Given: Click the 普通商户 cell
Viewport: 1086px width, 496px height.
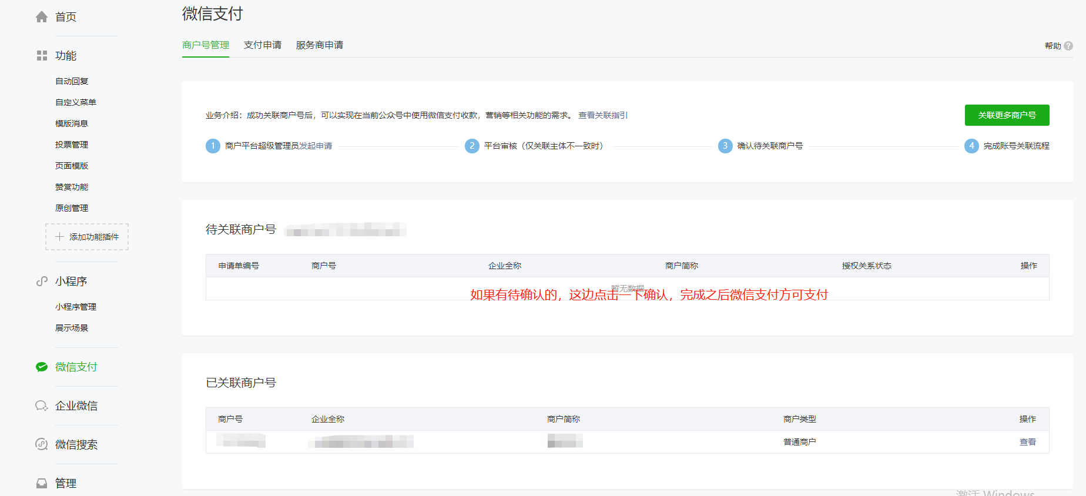Looking at the screenshot, I should (800, 442).
